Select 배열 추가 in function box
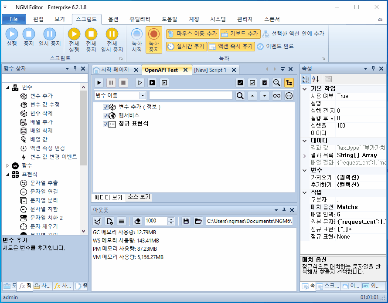 [x=41, y=122]
